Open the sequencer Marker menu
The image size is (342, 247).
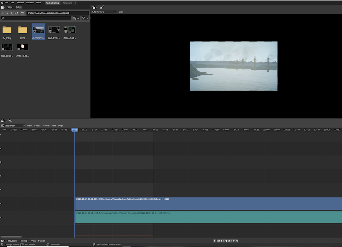point(46,126)
